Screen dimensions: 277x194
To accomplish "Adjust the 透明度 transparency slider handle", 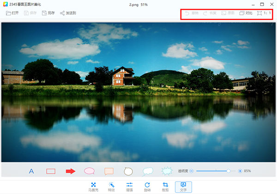I will [x=228, y=171].
